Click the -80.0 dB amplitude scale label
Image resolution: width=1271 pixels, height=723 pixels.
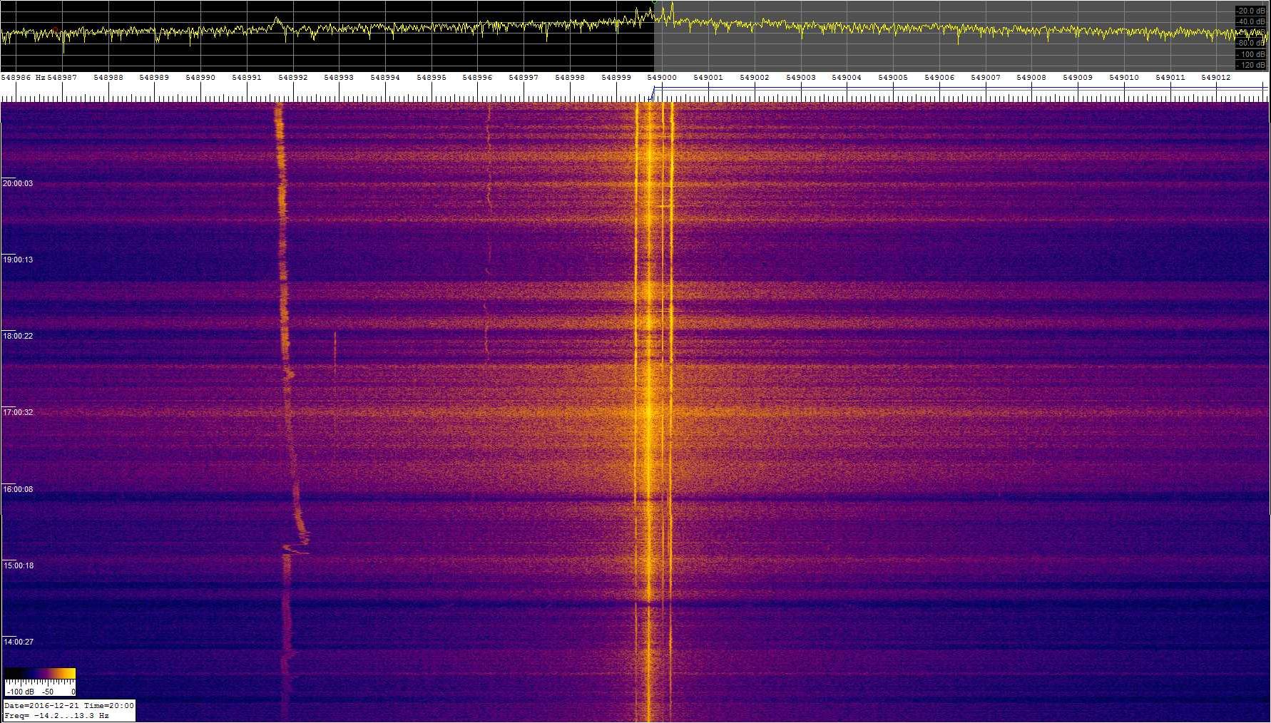[x=1251, y=43]
